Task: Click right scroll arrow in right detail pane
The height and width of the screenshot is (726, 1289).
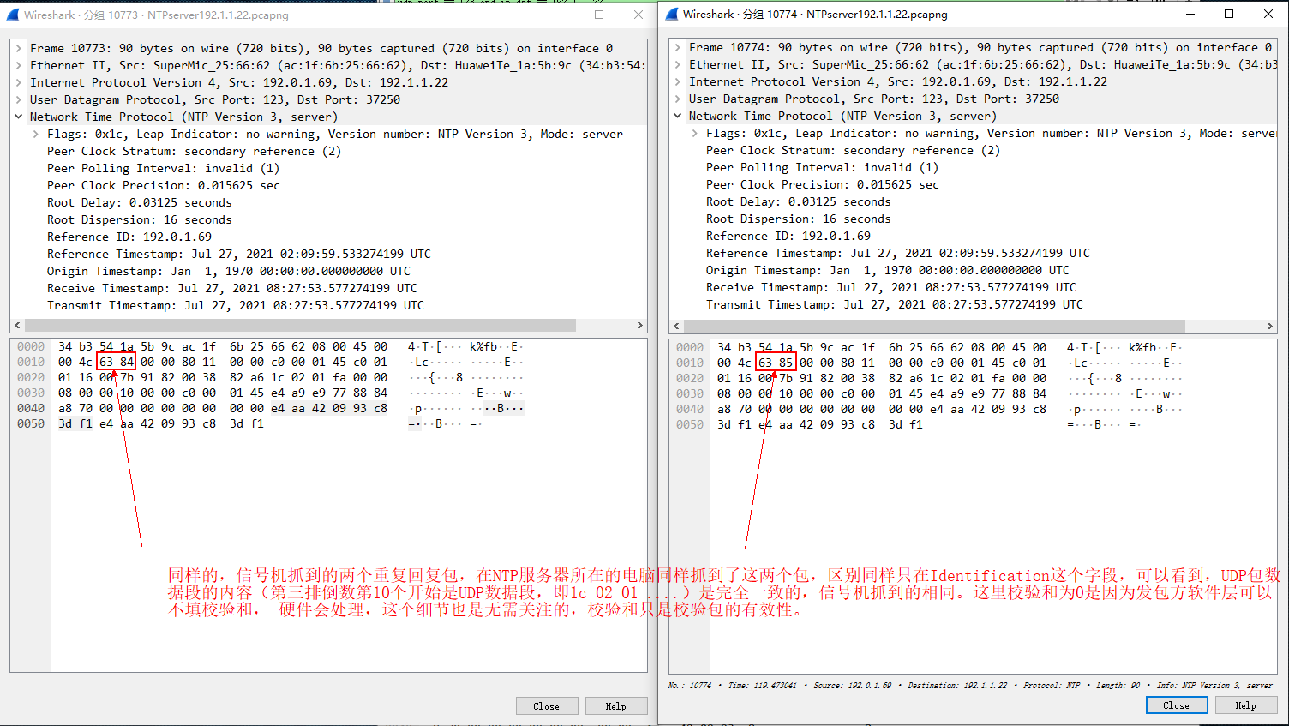Action: click(x=1270, y=327)
